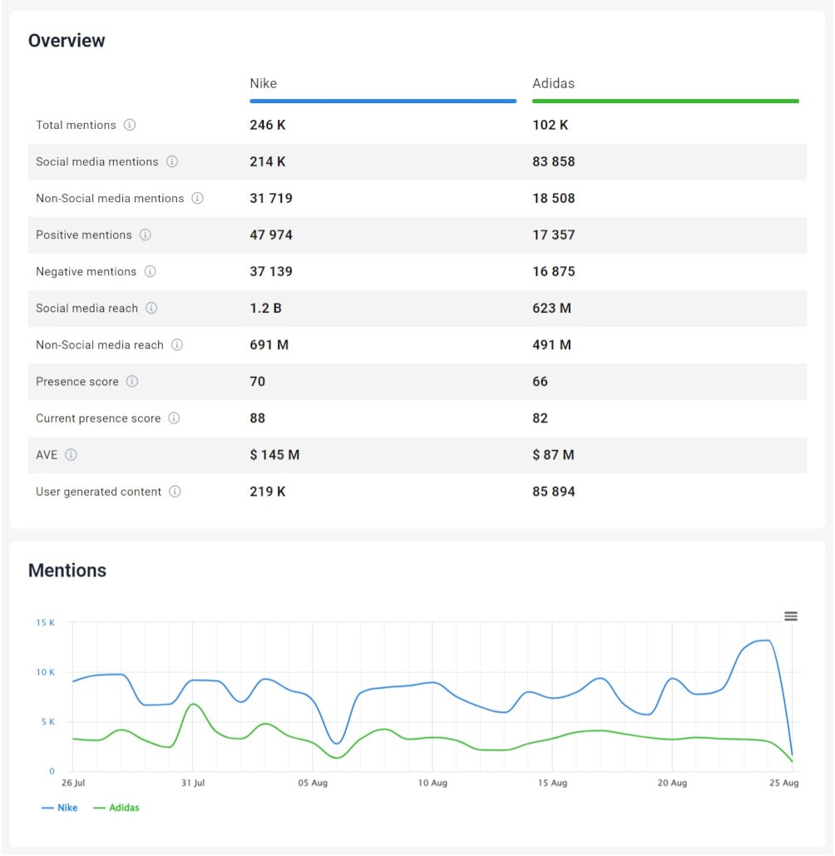Select the Nike column header
This screenshot has width=835, height=856.
coord(264,83)
